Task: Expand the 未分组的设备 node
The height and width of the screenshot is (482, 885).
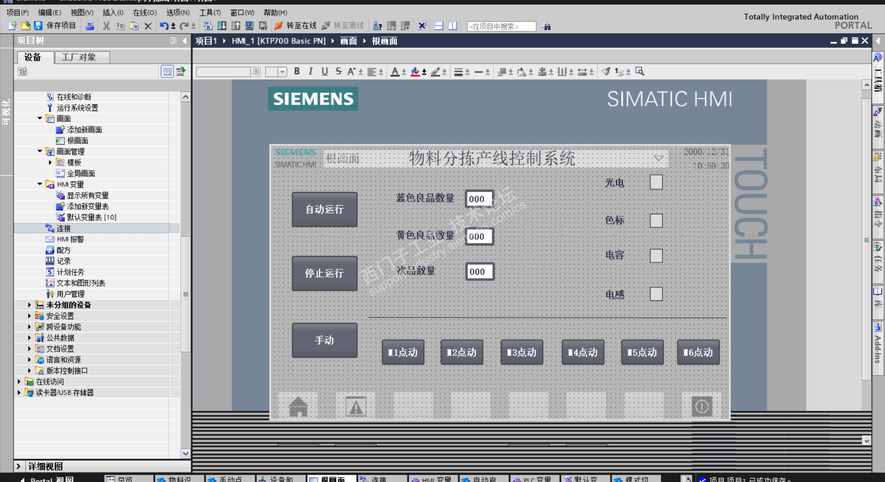Action: [30, 305]
